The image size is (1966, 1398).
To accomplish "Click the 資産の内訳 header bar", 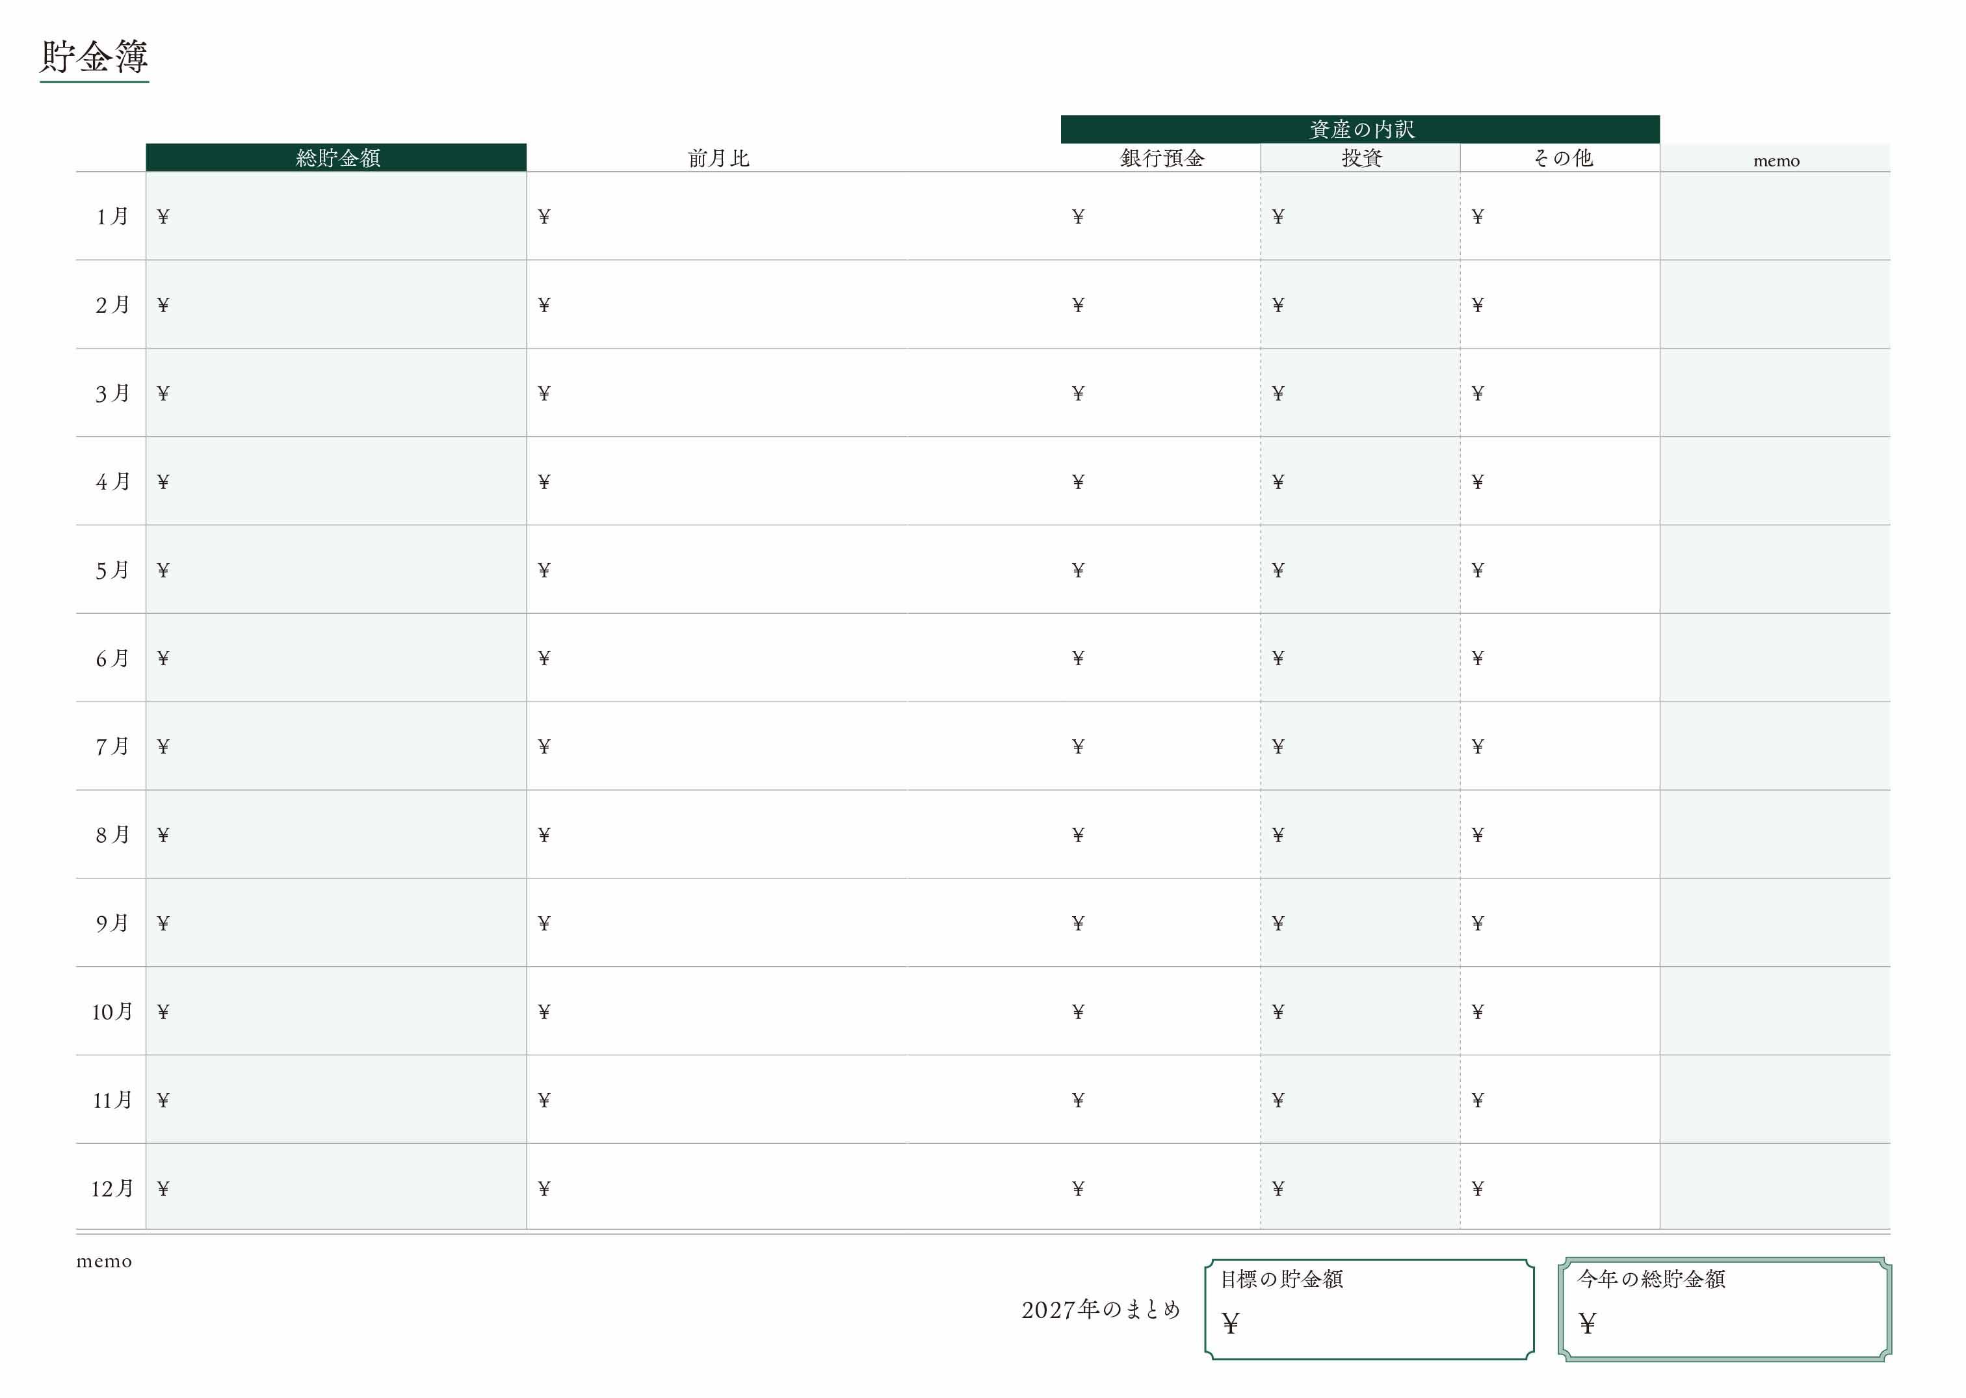I will [1360, 129].
